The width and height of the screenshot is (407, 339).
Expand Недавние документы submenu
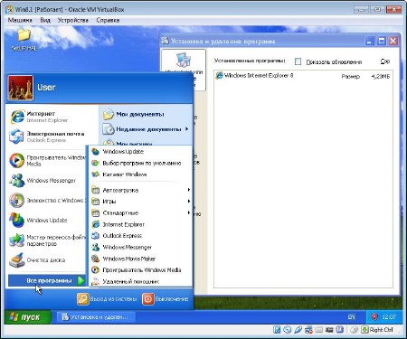[147, 129]
